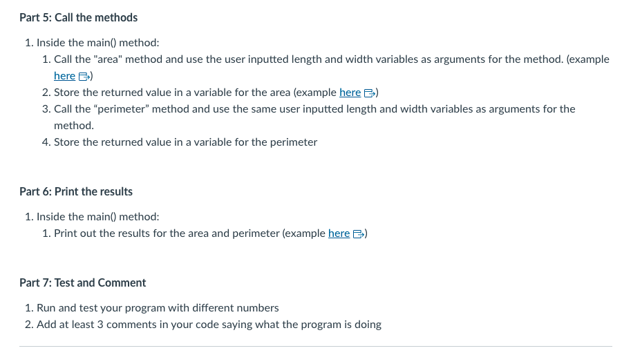
Task: Click the 'Part 6: Print the results' heading
Action: tap(76, 191)
